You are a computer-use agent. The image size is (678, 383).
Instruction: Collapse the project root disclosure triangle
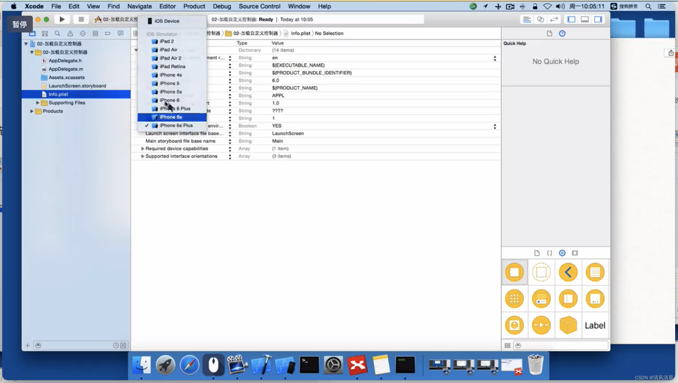click(x=26, y=44)
